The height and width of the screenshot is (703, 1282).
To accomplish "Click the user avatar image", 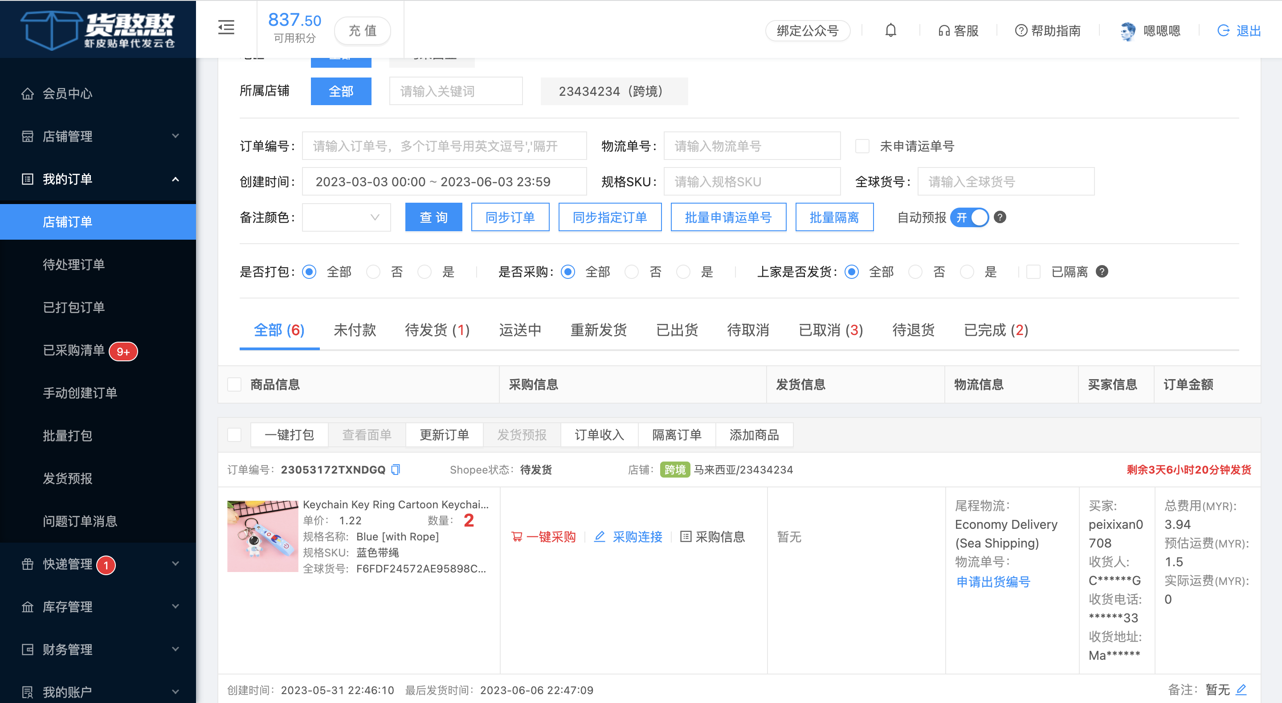I will click(x=1128, y=31).
